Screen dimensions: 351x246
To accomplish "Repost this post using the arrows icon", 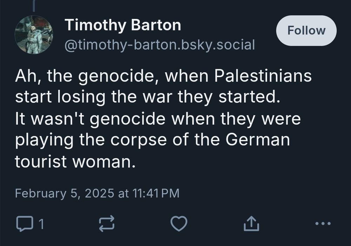I will [107, 224].
